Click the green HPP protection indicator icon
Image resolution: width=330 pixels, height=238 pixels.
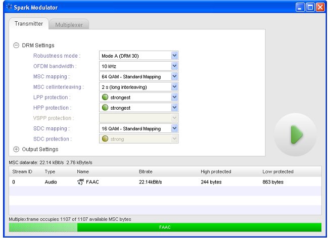coord(105,108)
